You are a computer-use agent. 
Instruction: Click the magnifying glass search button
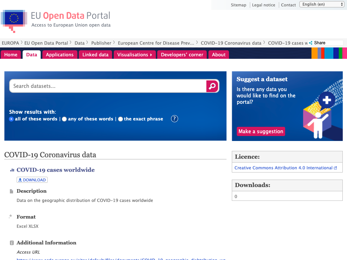[x=212, y=86]
